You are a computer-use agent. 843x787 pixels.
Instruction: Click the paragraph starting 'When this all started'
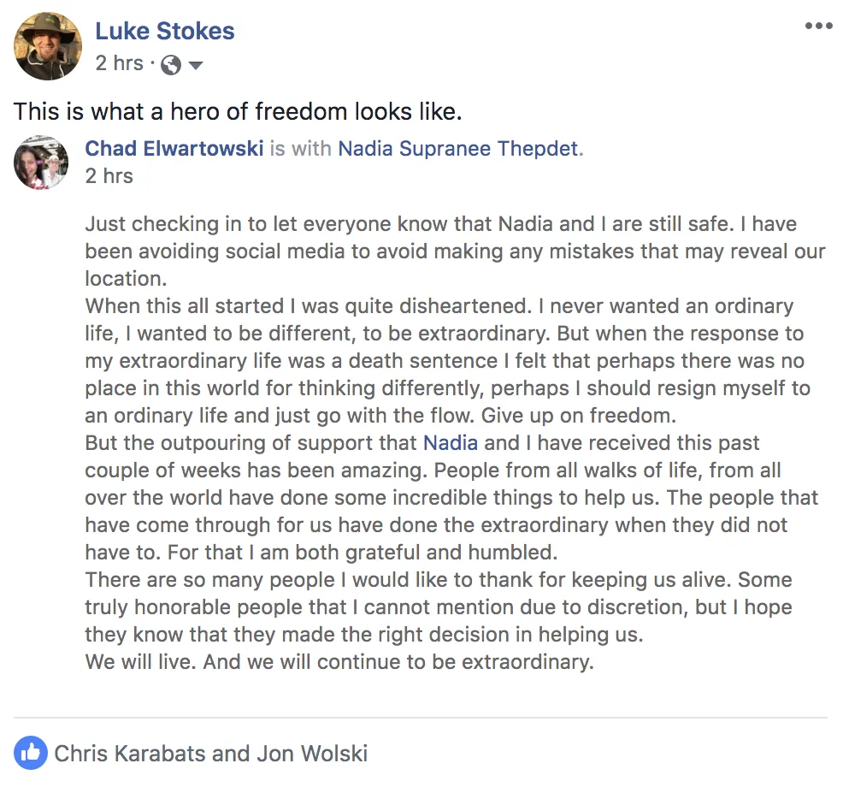coord(447,360)
